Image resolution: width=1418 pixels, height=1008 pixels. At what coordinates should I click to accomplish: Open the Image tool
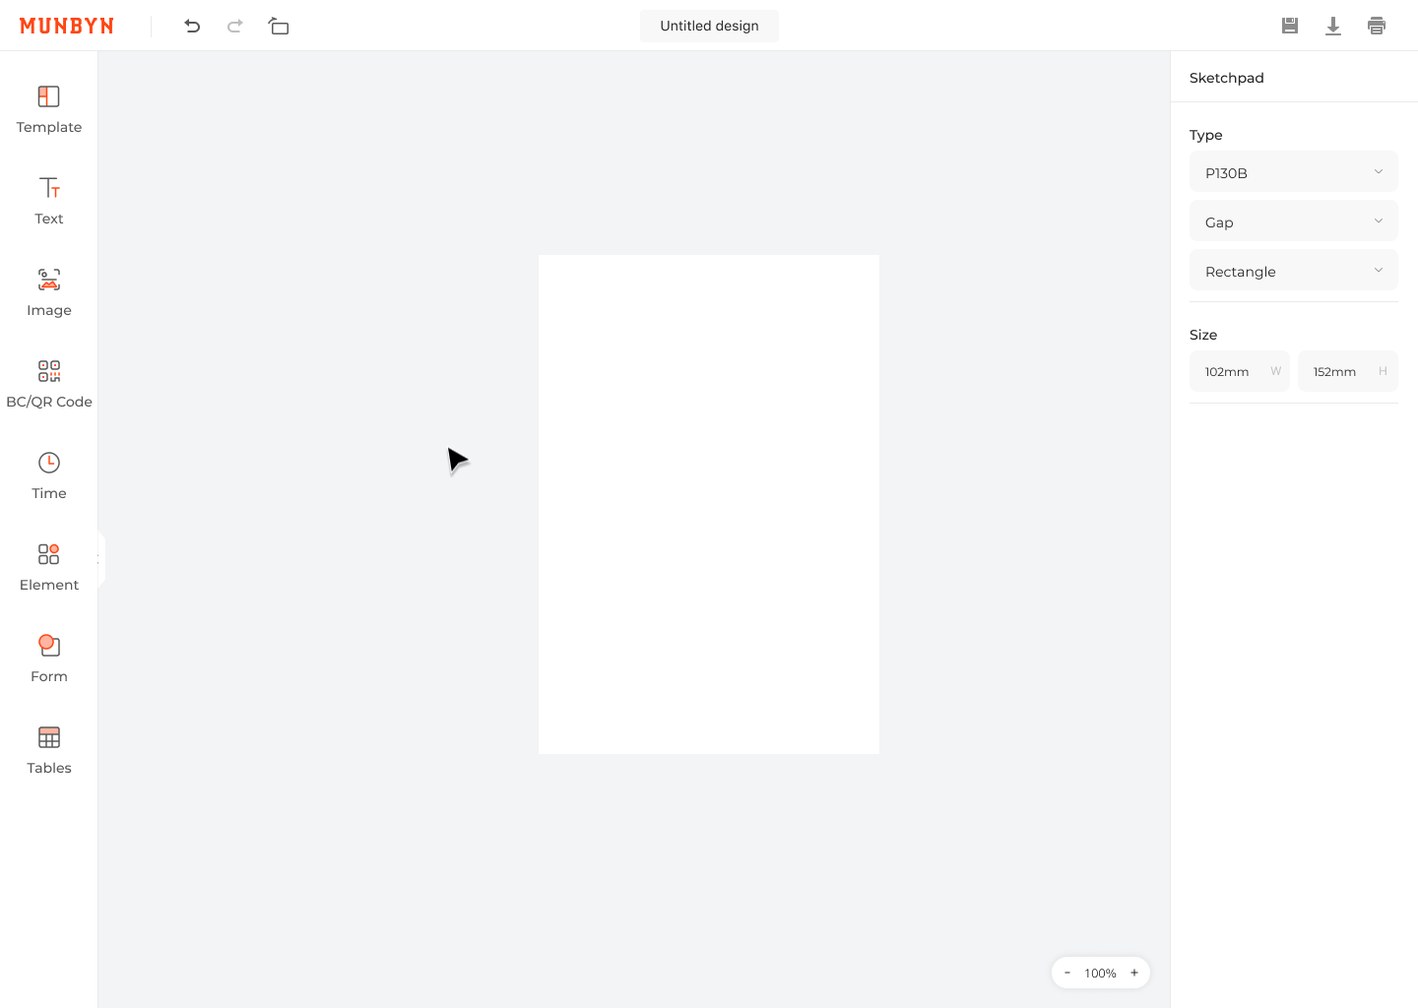click(48, 292)
